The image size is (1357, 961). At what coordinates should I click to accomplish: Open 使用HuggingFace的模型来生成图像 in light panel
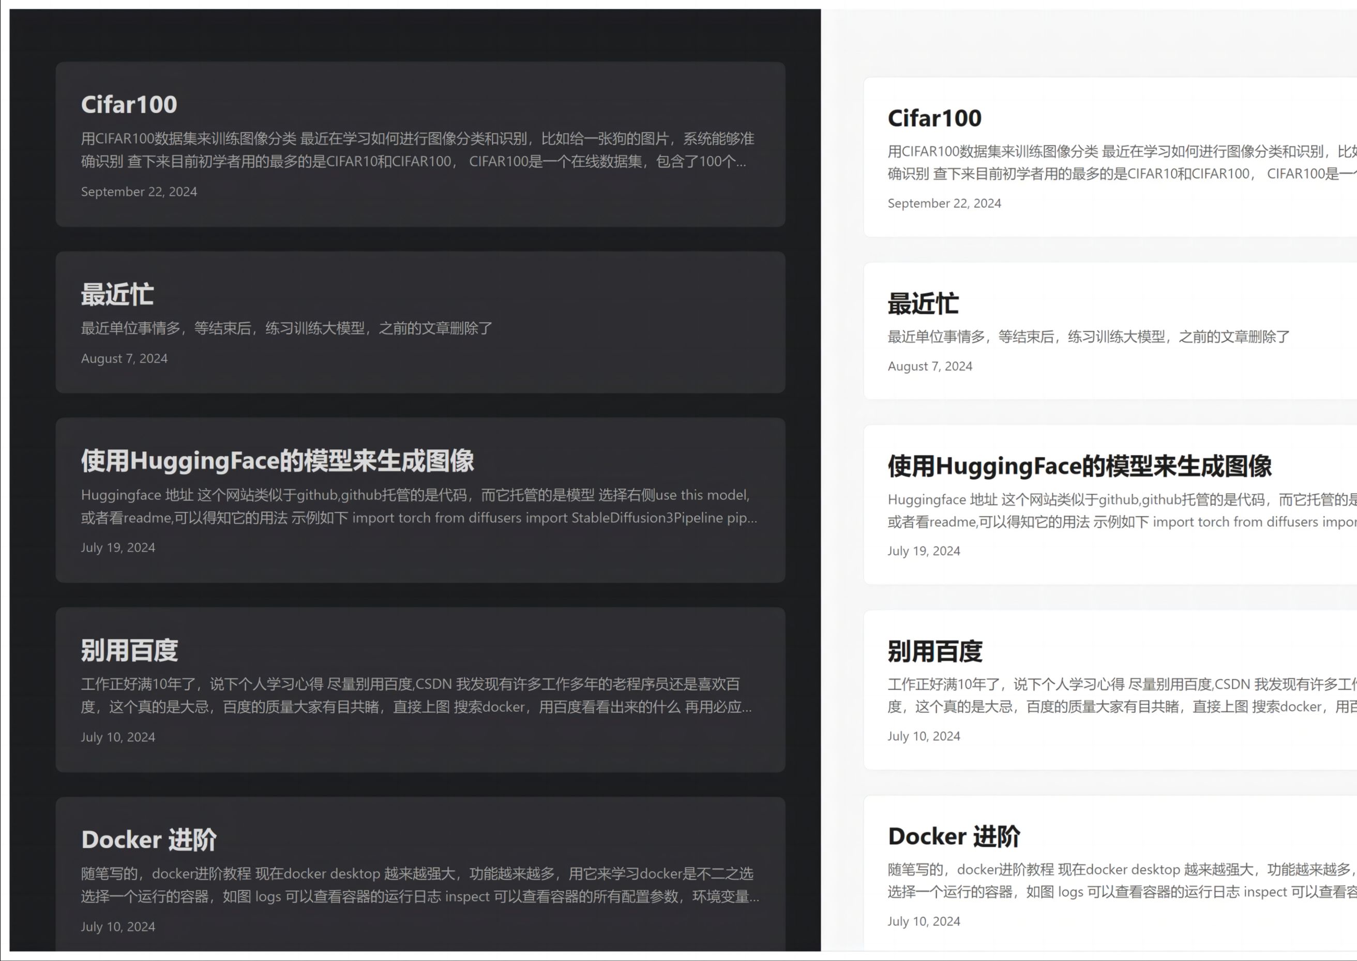[1079, 466]
